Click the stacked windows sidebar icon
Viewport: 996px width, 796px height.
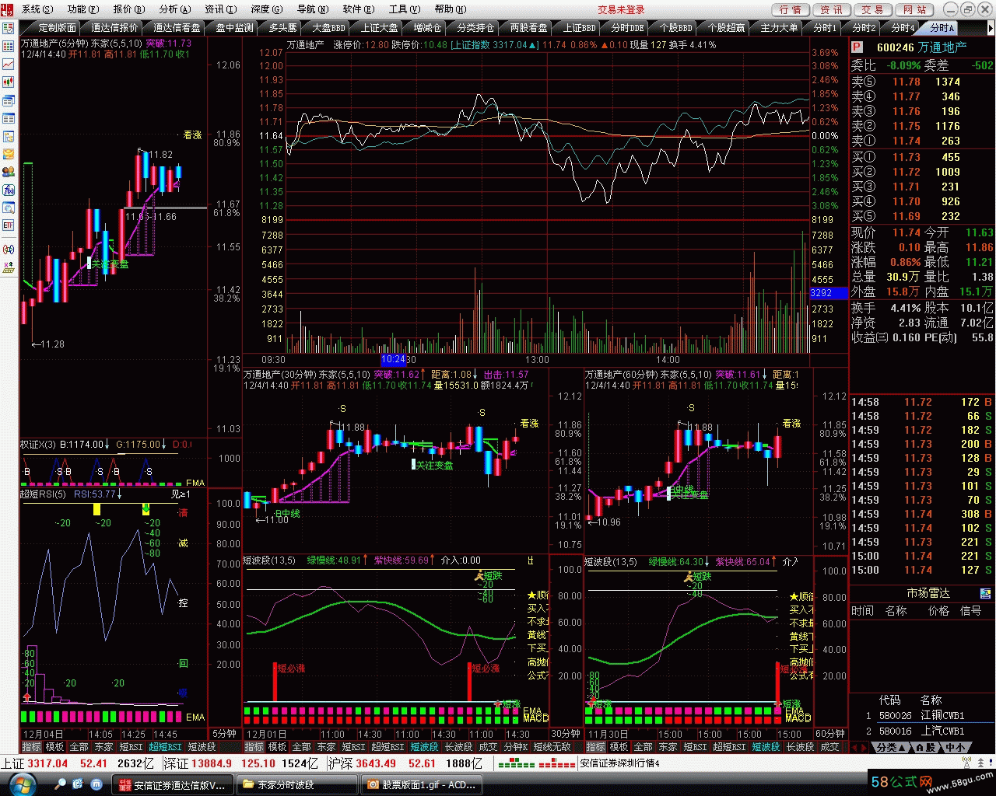click(9, 100)
